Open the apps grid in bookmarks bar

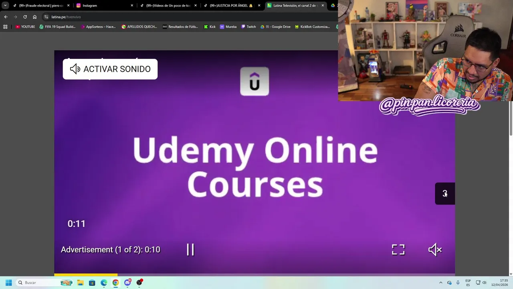point(5,26)
